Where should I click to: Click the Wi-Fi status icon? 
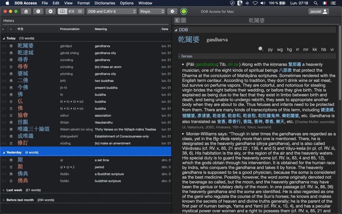(x=255, y=3)
